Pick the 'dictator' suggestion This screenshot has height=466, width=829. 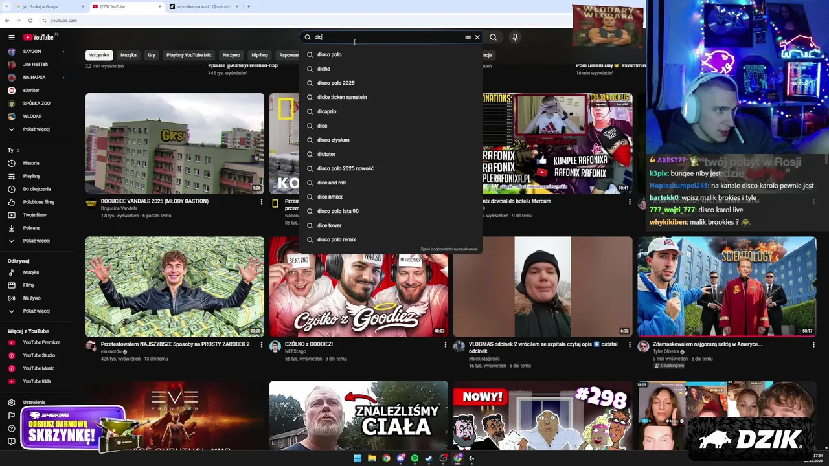pos(391,154)
